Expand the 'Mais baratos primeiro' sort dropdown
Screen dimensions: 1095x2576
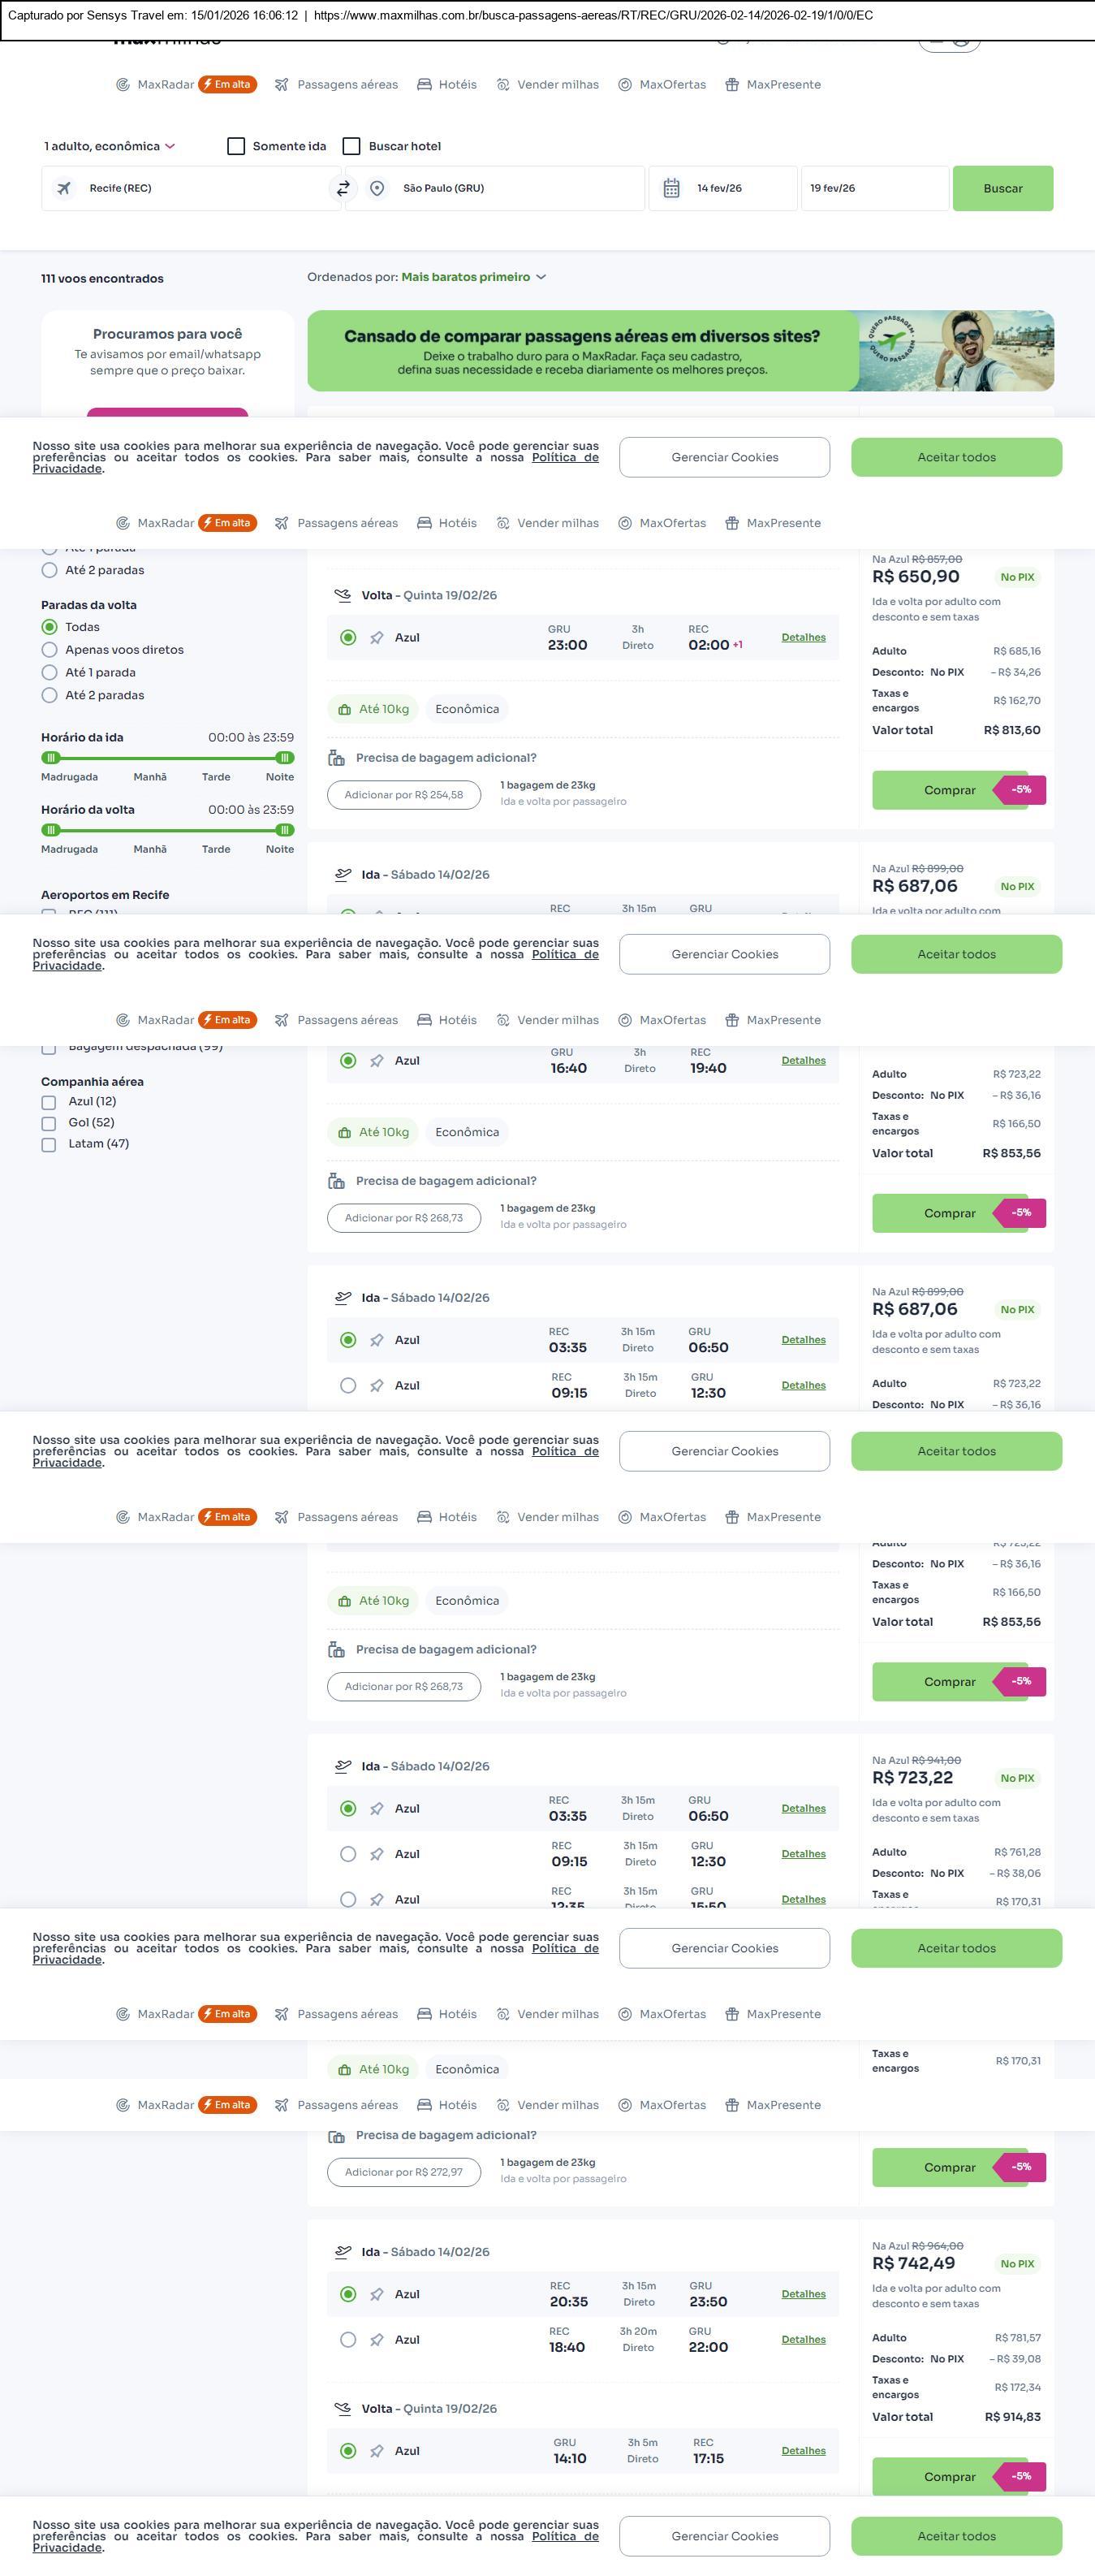[472, 277]
